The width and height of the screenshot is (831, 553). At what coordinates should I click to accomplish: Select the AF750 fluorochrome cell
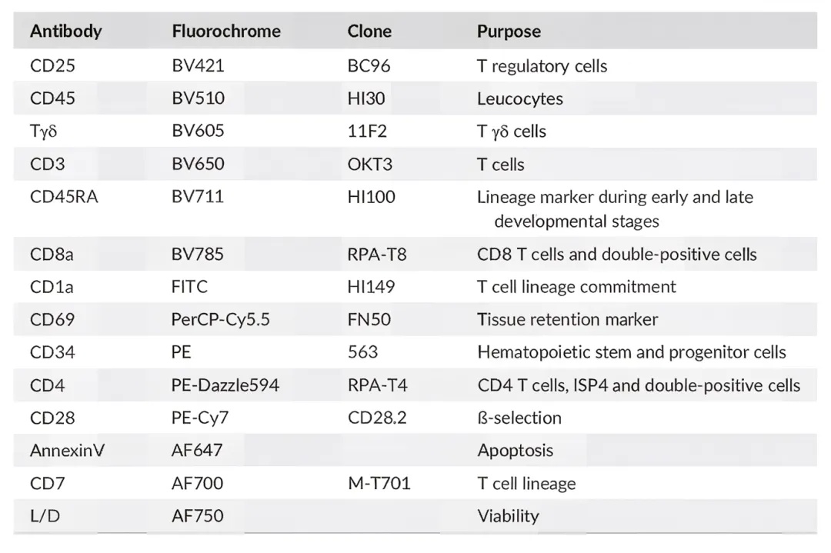point(197,516)
